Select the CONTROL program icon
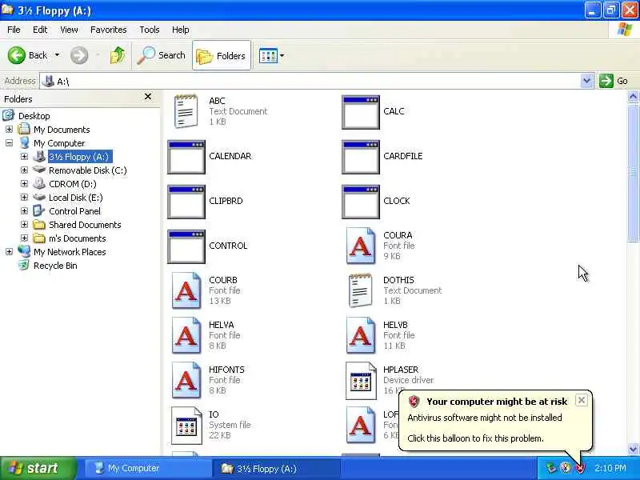Screen dimensions: 640x480 click(186, 247)
